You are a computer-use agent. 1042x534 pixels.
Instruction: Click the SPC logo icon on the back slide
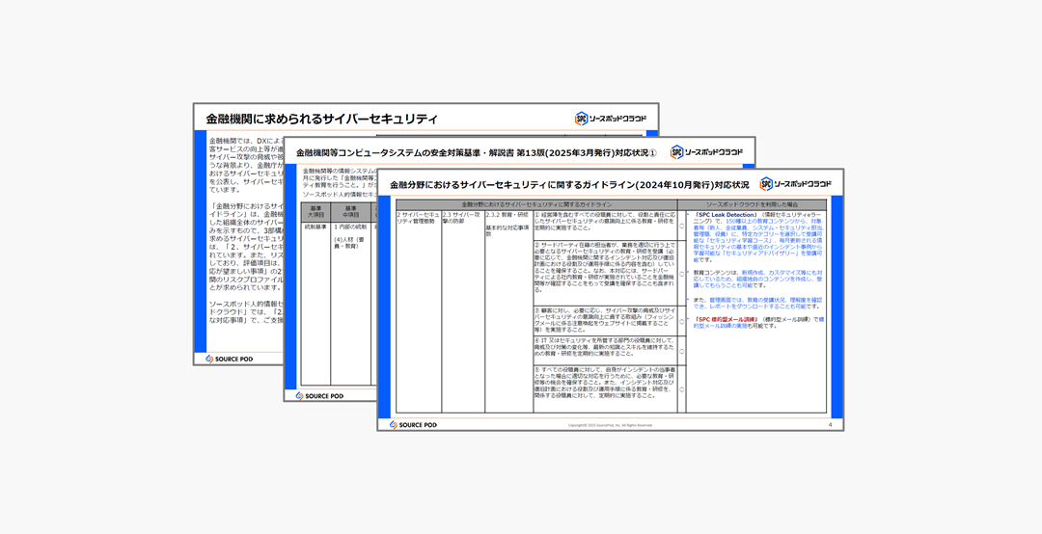tap(582, 119)
